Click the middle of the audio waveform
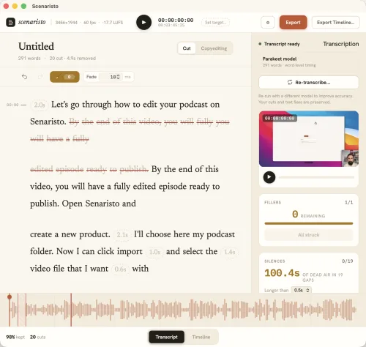This screenshot has width=366, height=347. pos(183,310)
